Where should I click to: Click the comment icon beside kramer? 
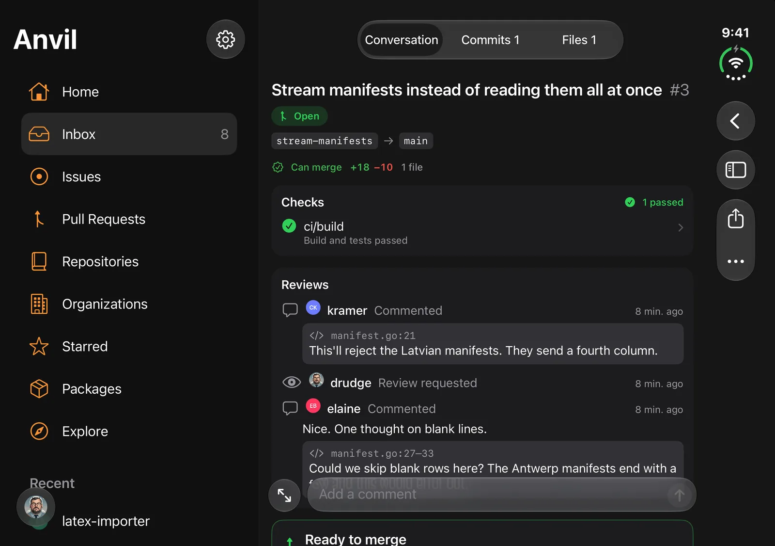[x=290, y=310]
